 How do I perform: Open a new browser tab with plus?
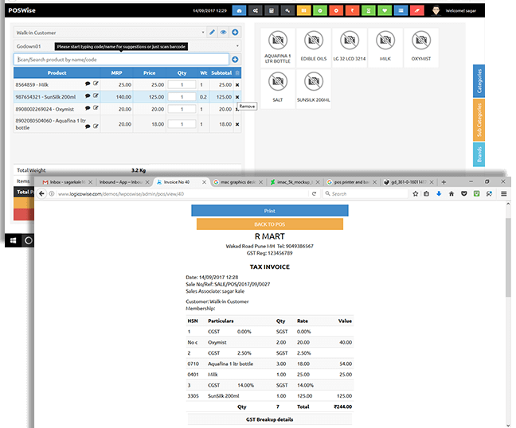click(x=444, y=182)
